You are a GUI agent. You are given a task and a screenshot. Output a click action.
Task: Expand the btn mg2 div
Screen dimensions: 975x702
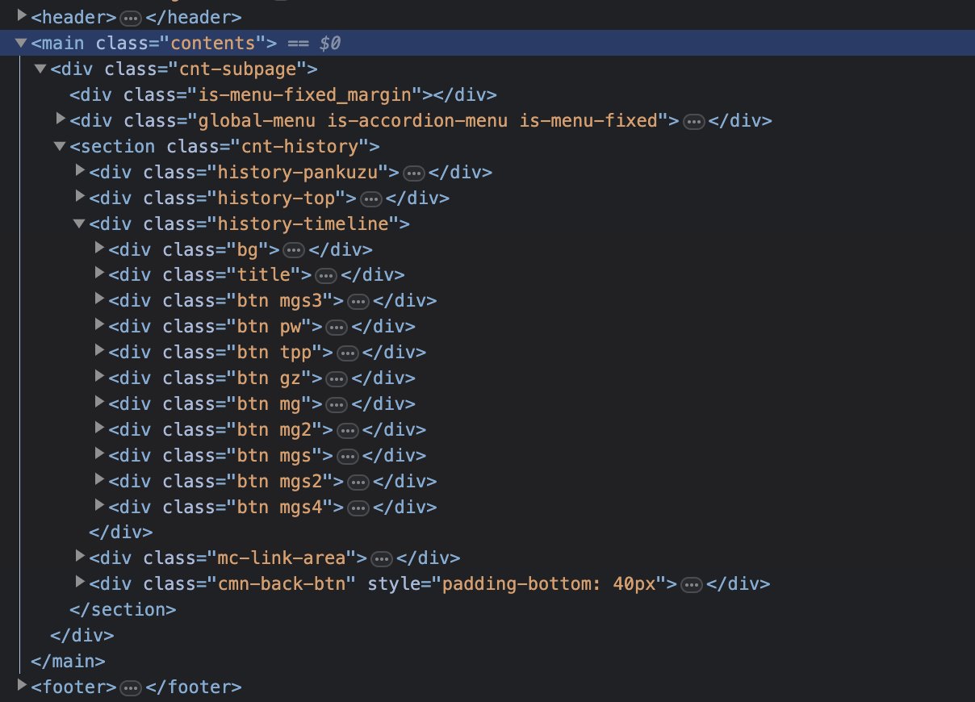point(100,429)
